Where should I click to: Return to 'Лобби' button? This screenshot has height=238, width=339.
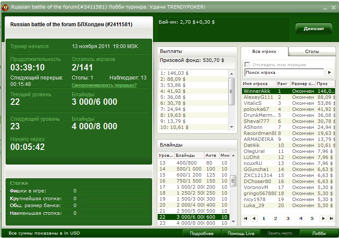(x=319, y=233)
